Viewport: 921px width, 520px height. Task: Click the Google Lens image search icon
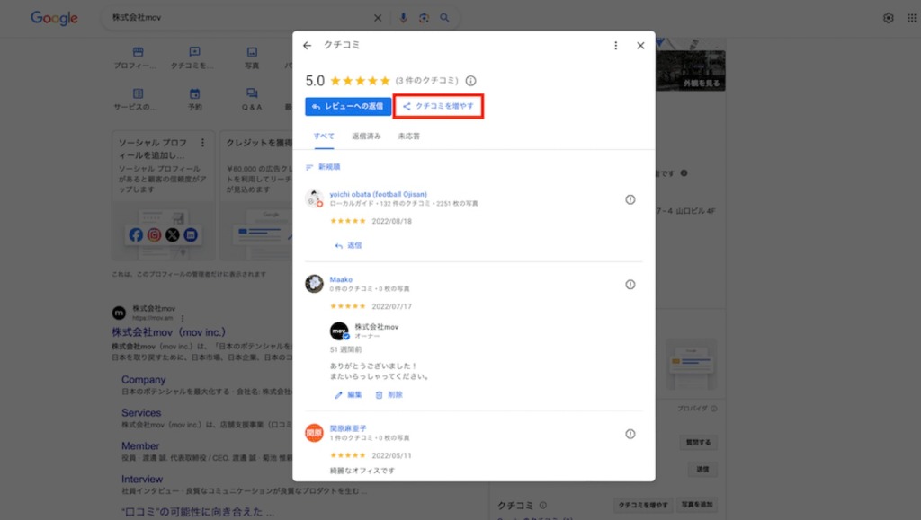point(424,18)
